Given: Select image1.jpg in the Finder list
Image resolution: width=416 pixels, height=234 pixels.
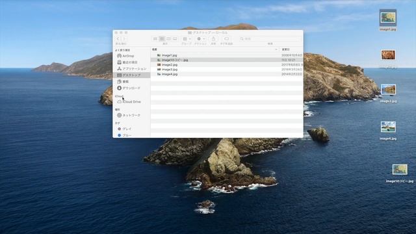Looking at the screenshot, I should pos(227,55).
